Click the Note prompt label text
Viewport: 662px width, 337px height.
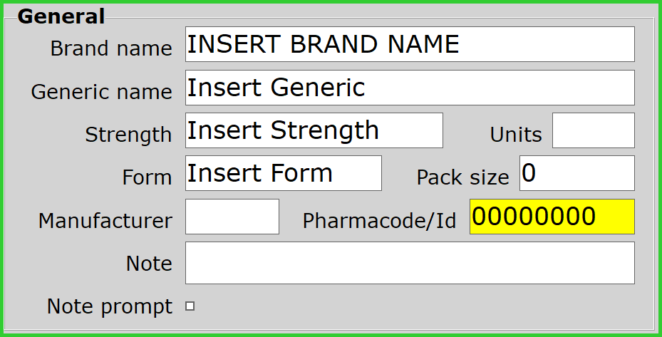click(x=110, y=306)
